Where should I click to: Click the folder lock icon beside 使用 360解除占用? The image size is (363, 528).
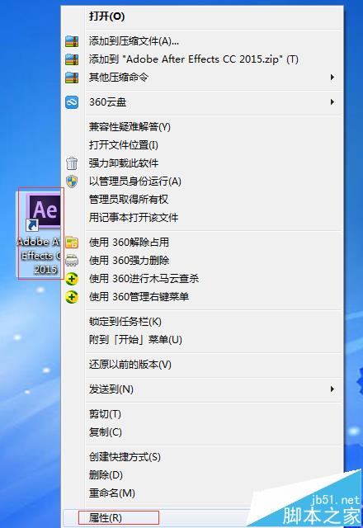pos(72,243)
